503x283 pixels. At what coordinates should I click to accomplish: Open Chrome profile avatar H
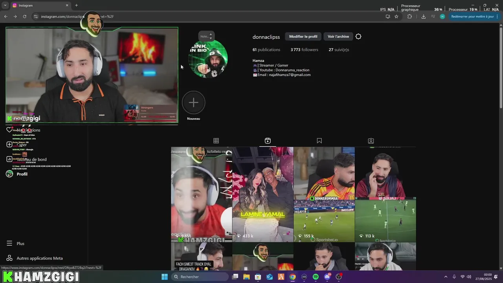pyautogui.click(x=442, y=17)
